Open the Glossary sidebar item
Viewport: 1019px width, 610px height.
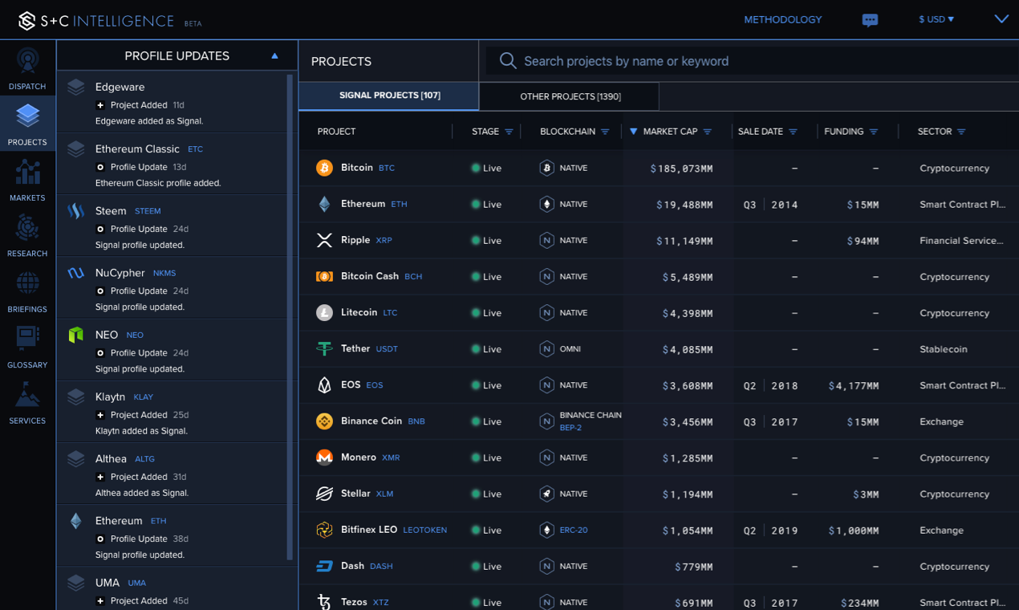(x=27, y=347)
